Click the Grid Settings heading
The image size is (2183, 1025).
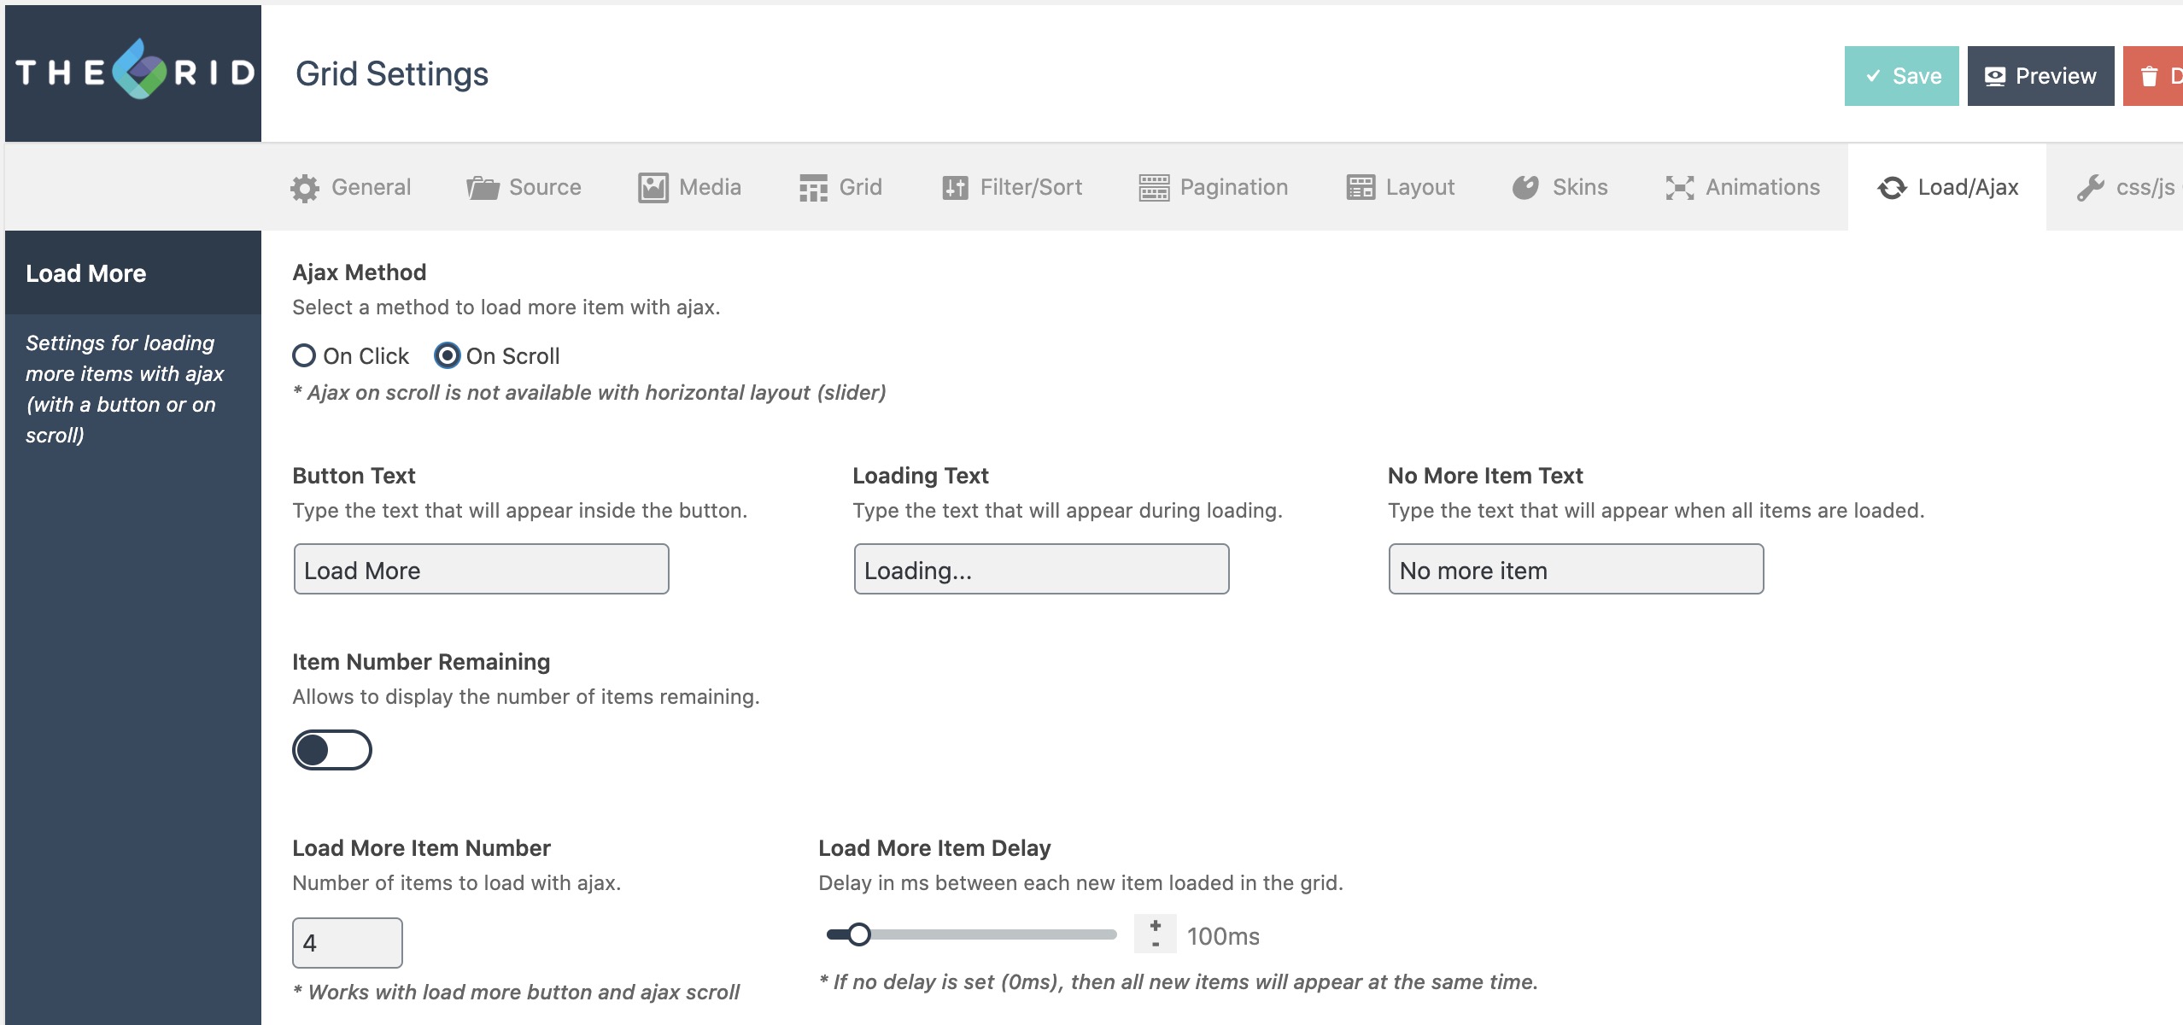tap(392, 74)
